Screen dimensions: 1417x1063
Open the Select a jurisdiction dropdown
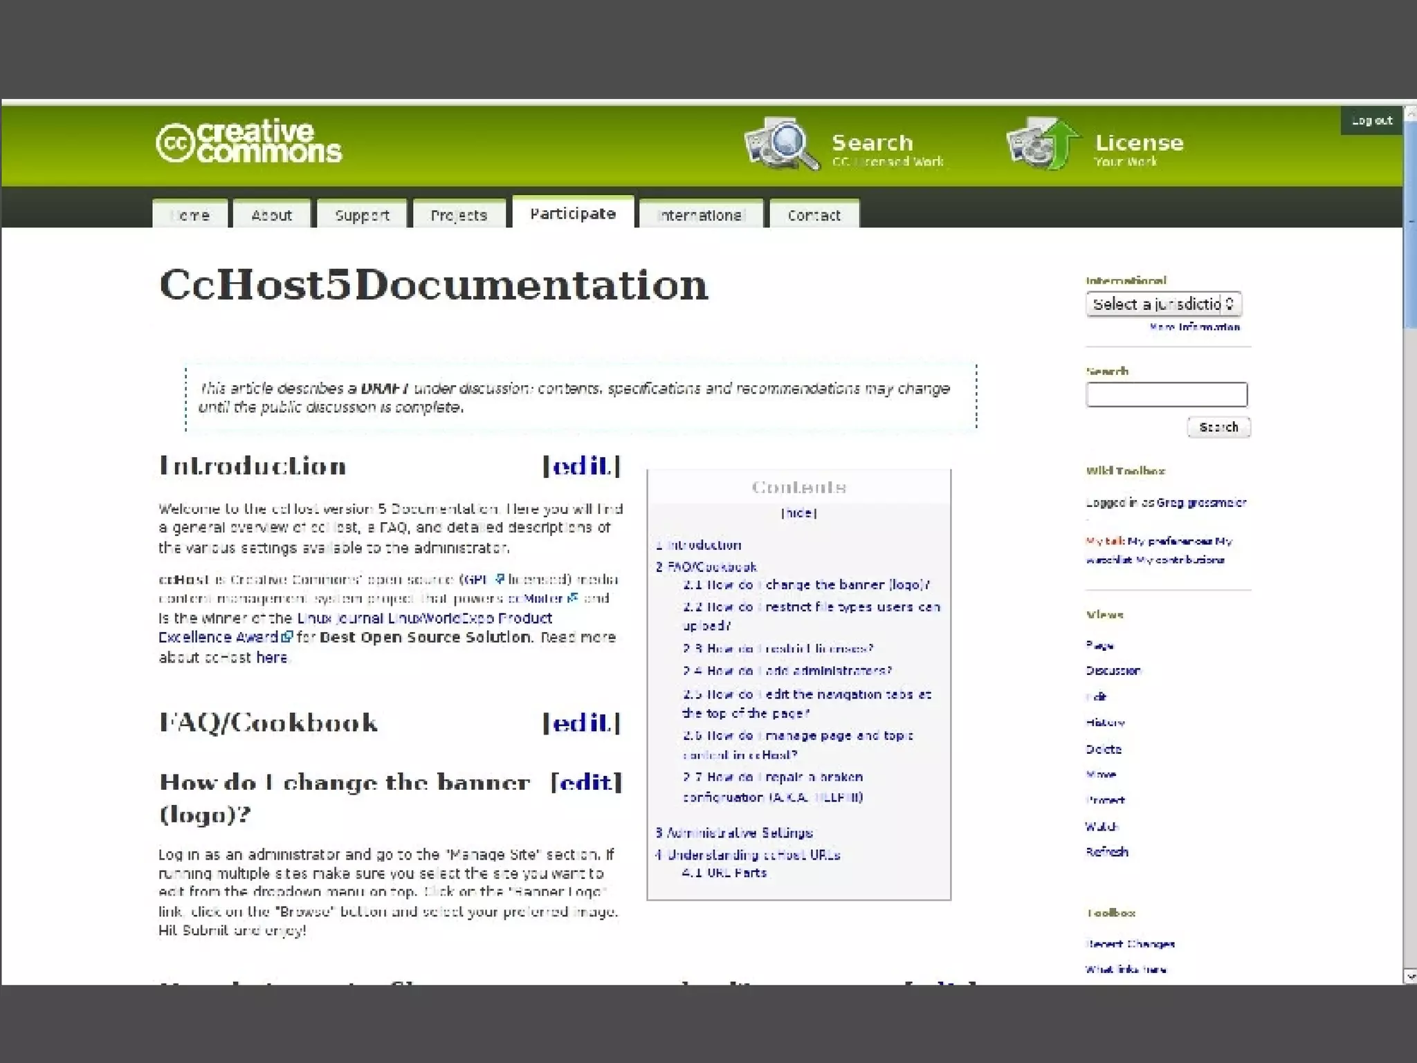(x=1163, y=304)
